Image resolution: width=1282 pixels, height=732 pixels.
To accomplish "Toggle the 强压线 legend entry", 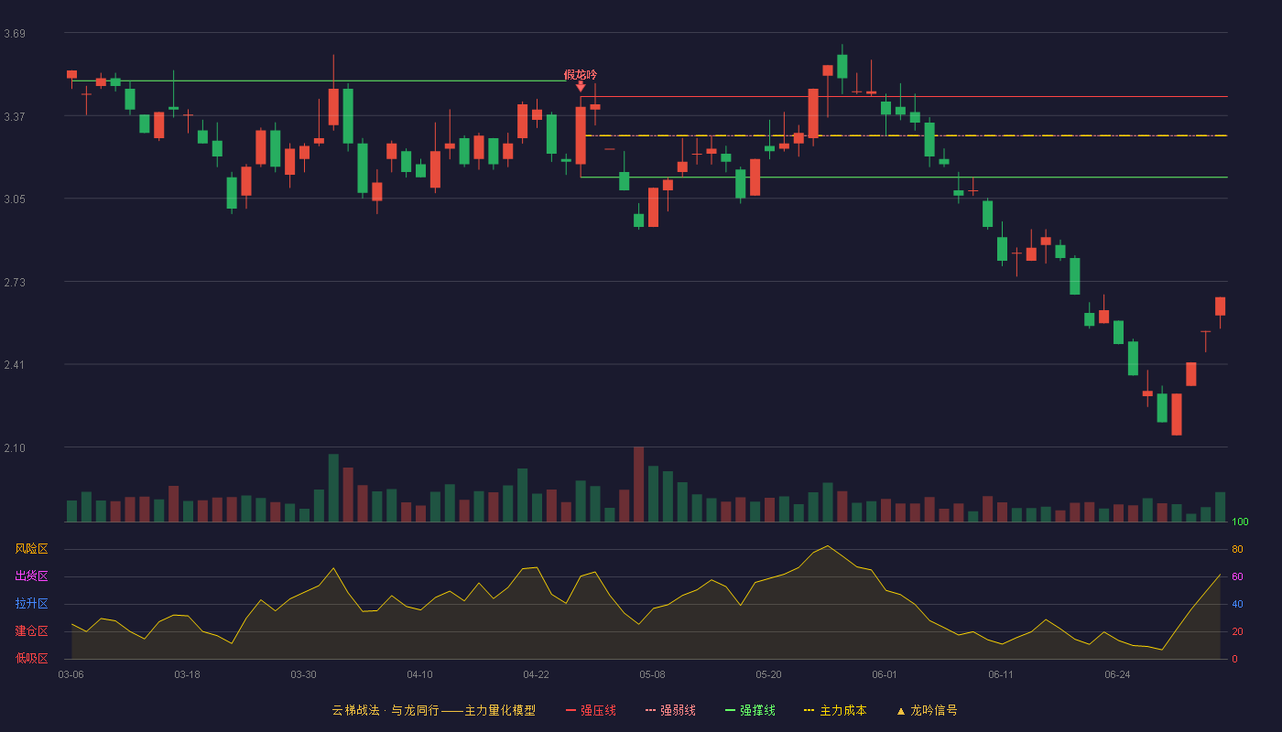I will [591, 710].
